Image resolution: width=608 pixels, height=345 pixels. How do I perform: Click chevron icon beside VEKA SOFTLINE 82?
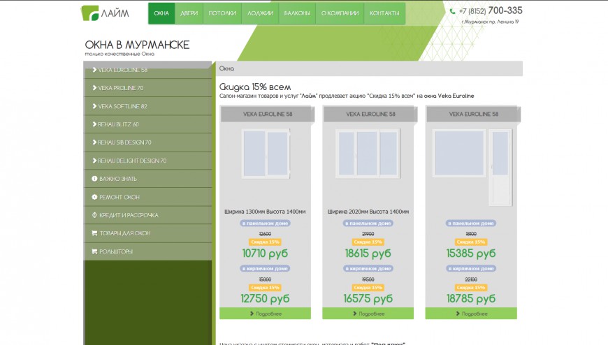[94, 106]
